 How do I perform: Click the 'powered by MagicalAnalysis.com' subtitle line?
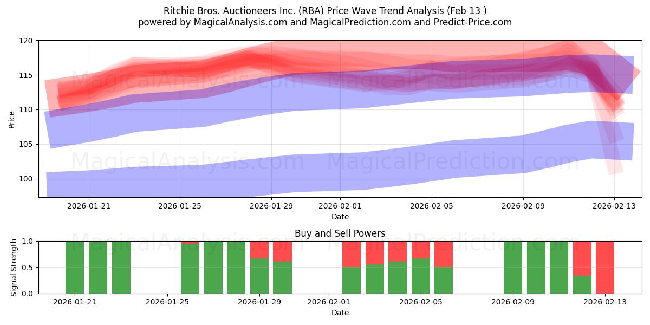325,22
